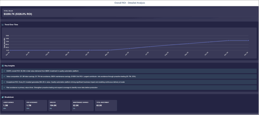Select the Nov '25 data point on the chart

point(229,40)
